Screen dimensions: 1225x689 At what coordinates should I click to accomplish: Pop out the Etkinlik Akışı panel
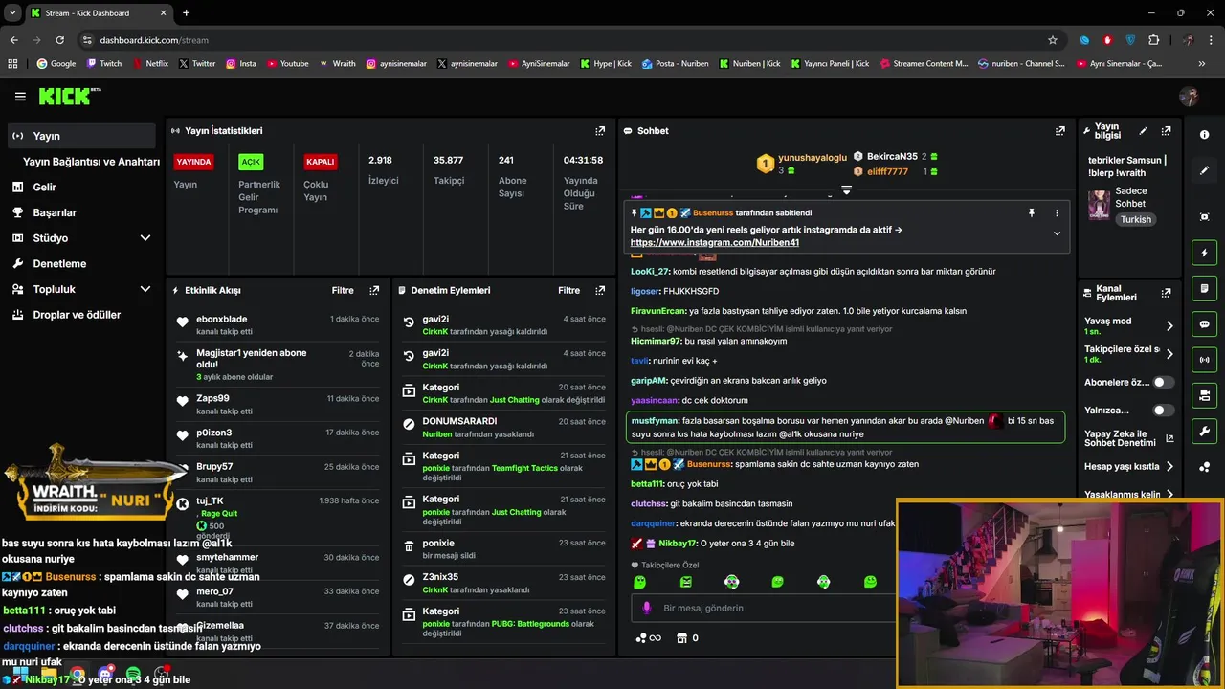[374, 290]
